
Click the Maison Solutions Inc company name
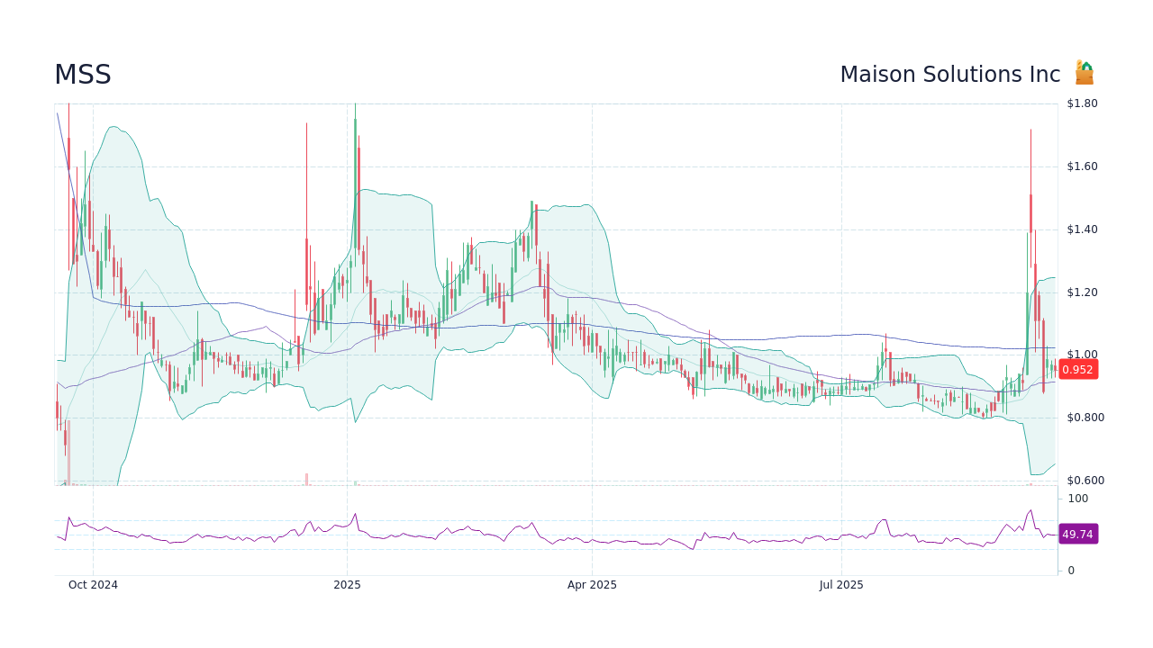950,75
